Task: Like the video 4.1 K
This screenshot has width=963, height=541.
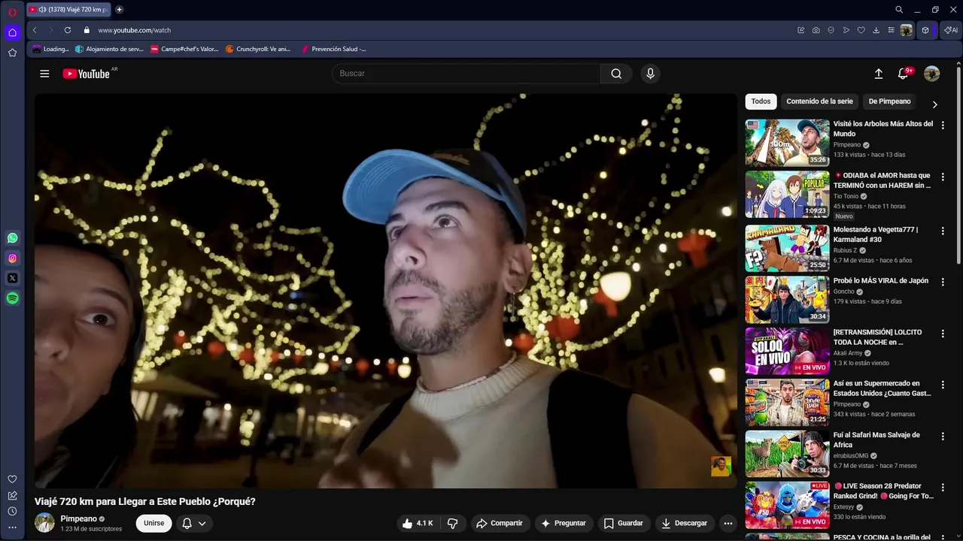Action: (418, 523)
